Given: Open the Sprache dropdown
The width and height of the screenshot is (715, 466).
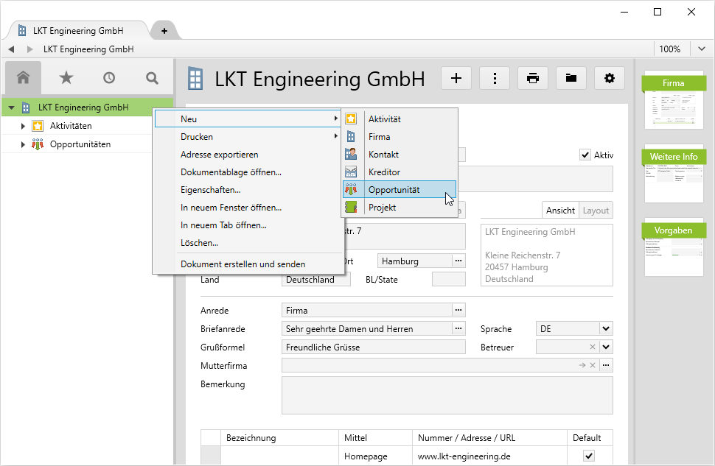Looking at the screenshot, I should click(x=605, y=329).
